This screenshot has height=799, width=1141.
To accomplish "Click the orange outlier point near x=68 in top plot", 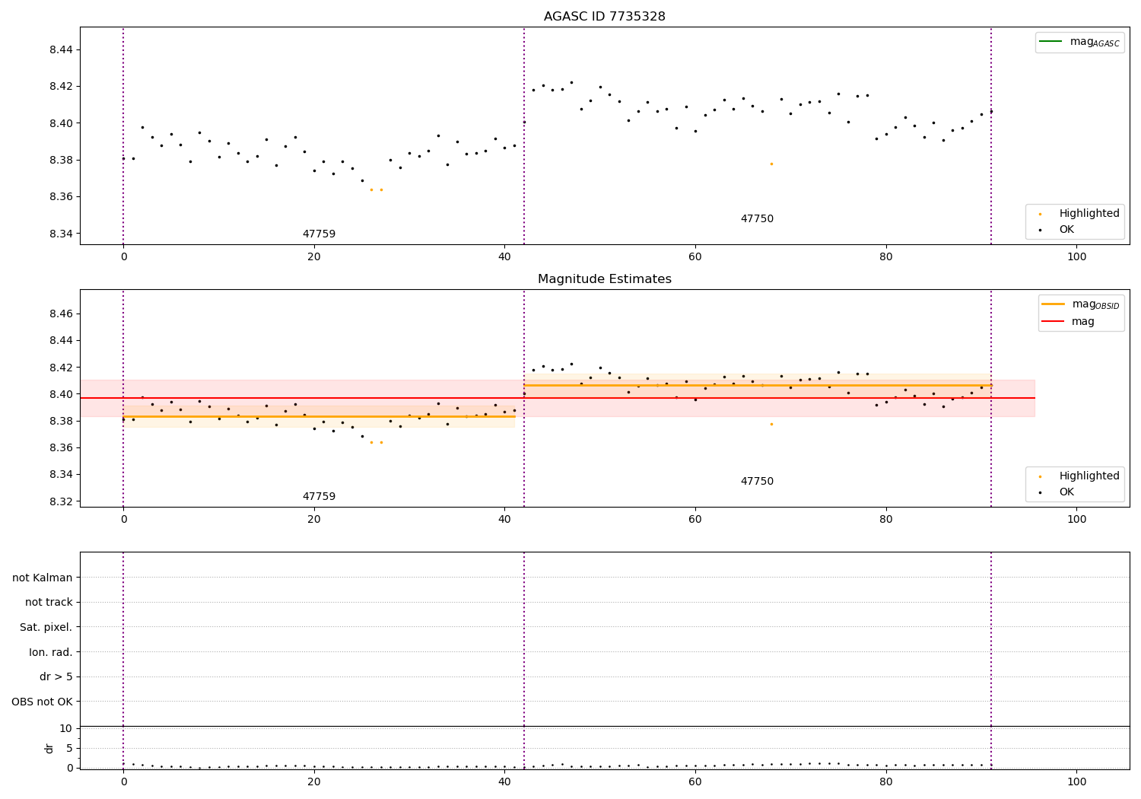I will pyautogui.click(x=771, y=164).
